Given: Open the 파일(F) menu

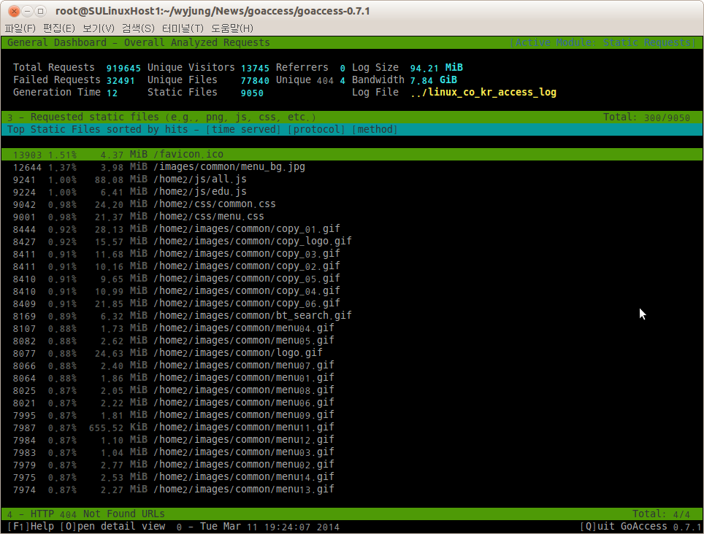Looking at the screenshot, I should pos(20,28).
